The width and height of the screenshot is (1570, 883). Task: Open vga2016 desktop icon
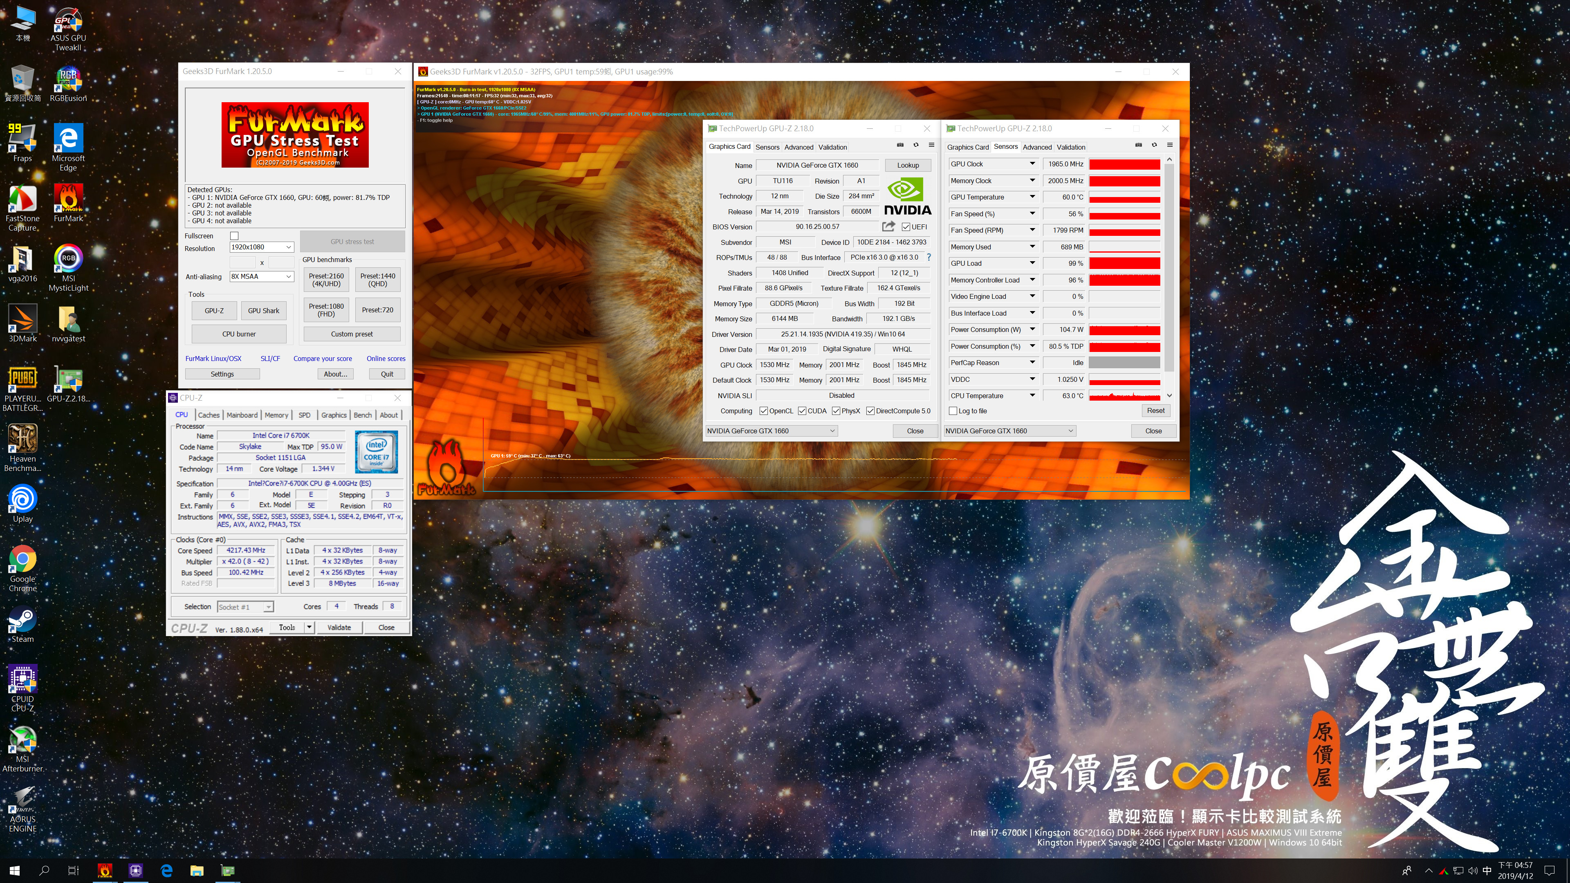[x=22, y=264]
